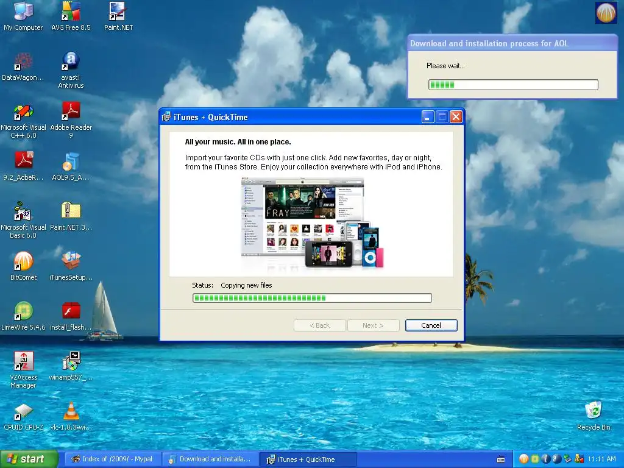Close the iTunes + QuickTime window
624x468 pixels.
[x=456, y=117]
